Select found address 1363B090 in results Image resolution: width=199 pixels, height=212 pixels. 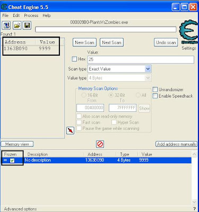pyautogui.click(x=15, y=48)
